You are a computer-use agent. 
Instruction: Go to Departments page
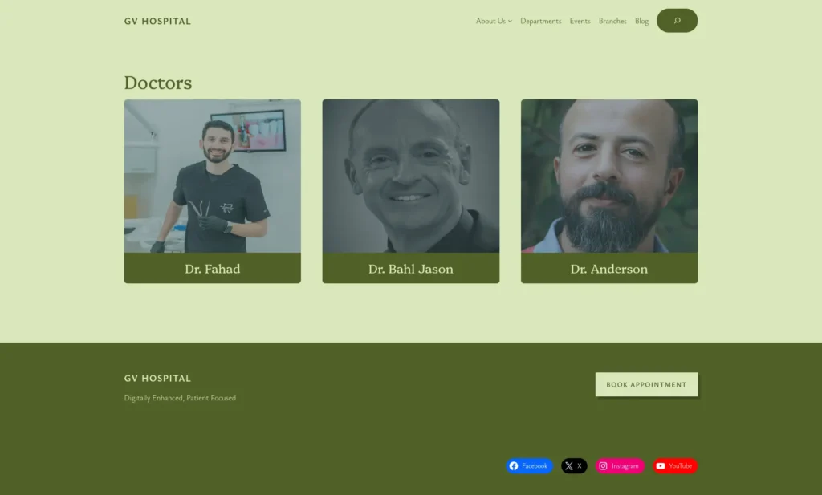coord(540,21)
